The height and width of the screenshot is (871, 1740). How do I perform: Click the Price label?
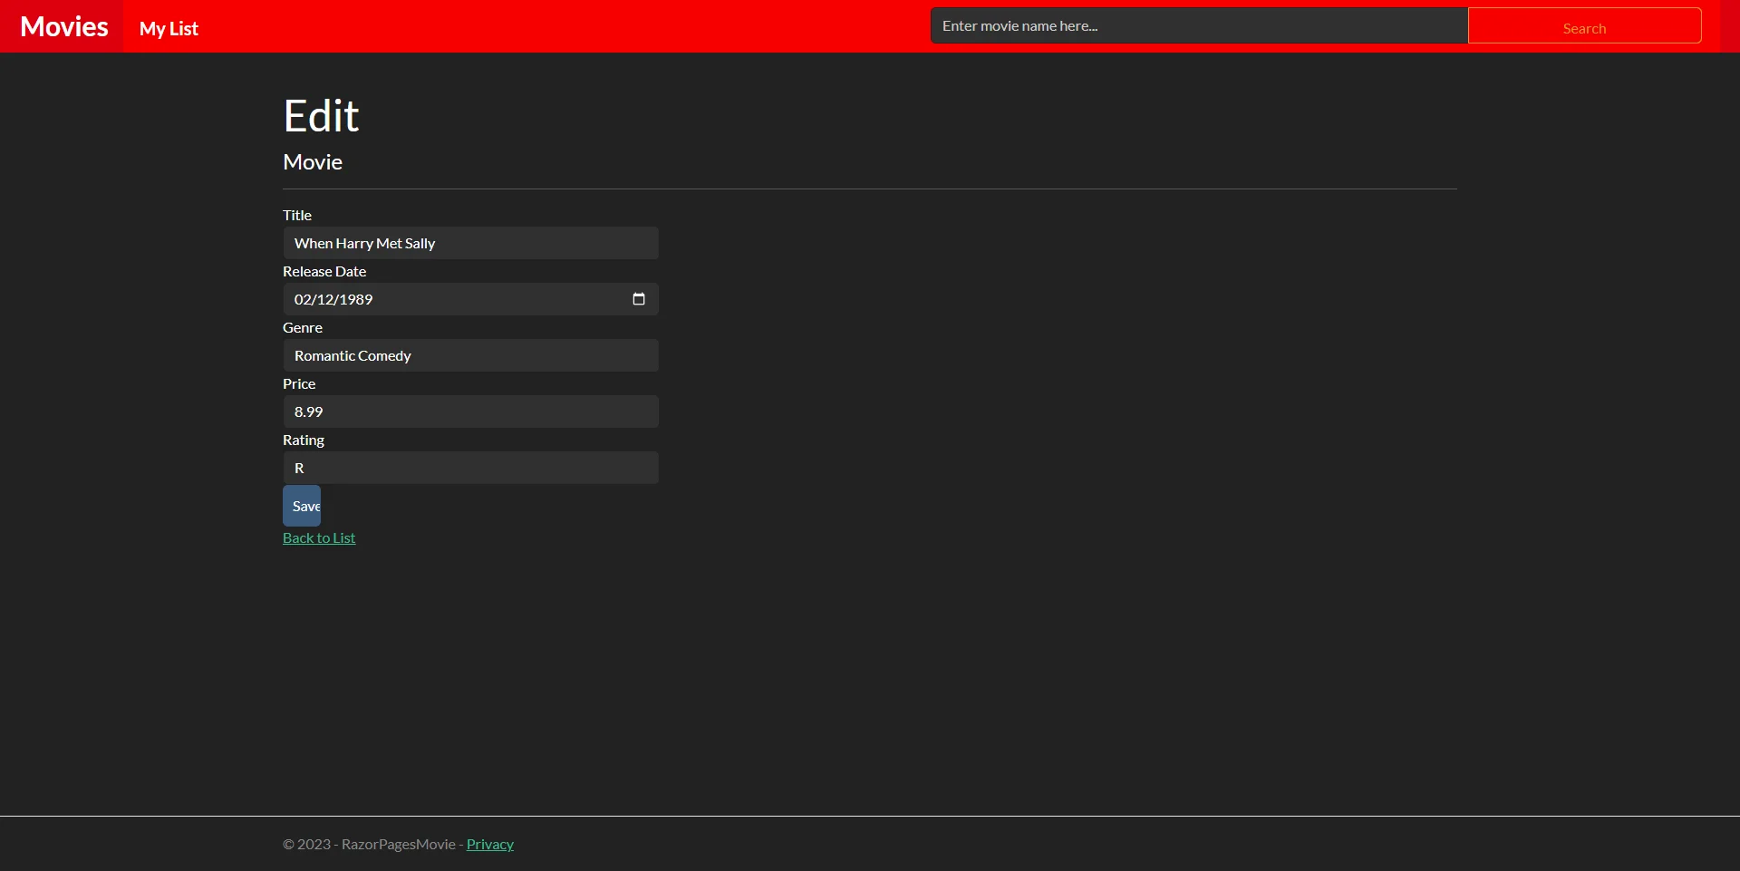[x=299, y=383]
